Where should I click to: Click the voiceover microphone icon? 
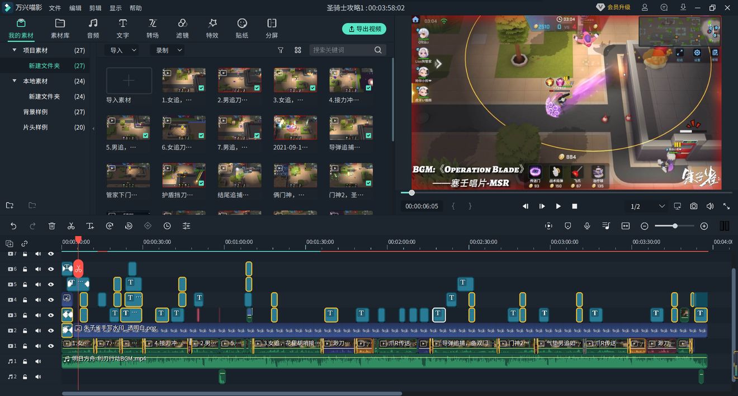(x=587, y=226)
